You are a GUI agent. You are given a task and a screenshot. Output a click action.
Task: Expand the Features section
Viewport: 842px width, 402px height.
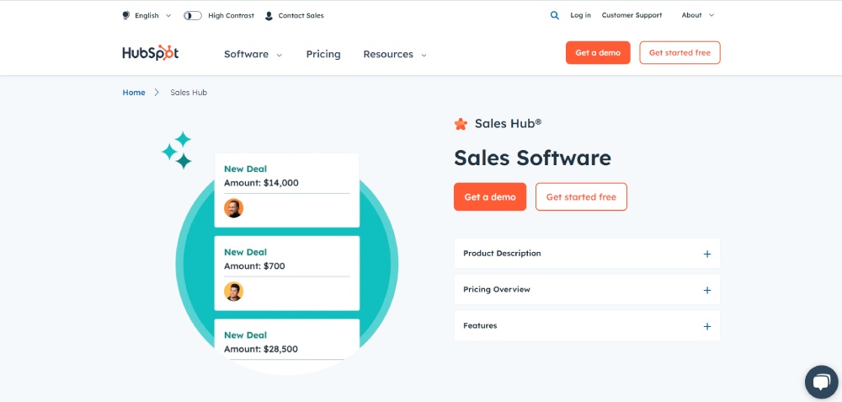tap(587, 325)
